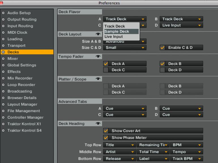
Task: Click the bullet icon next to Audio Setup
Action: click(x=3, y=13)
